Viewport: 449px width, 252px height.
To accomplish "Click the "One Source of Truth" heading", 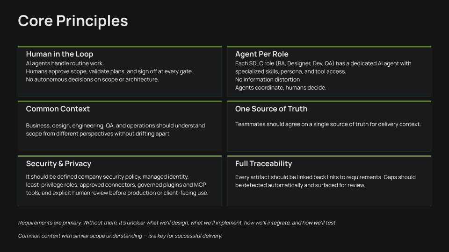I will point(271,109).
